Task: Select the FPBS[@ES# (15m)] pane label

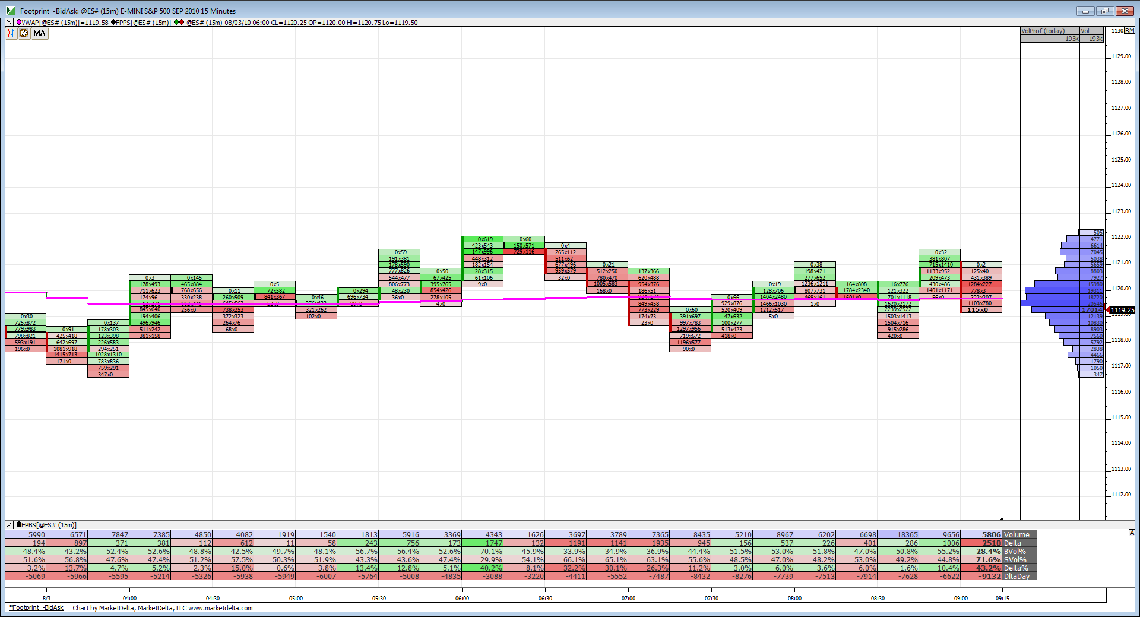Action: (49, 525)
